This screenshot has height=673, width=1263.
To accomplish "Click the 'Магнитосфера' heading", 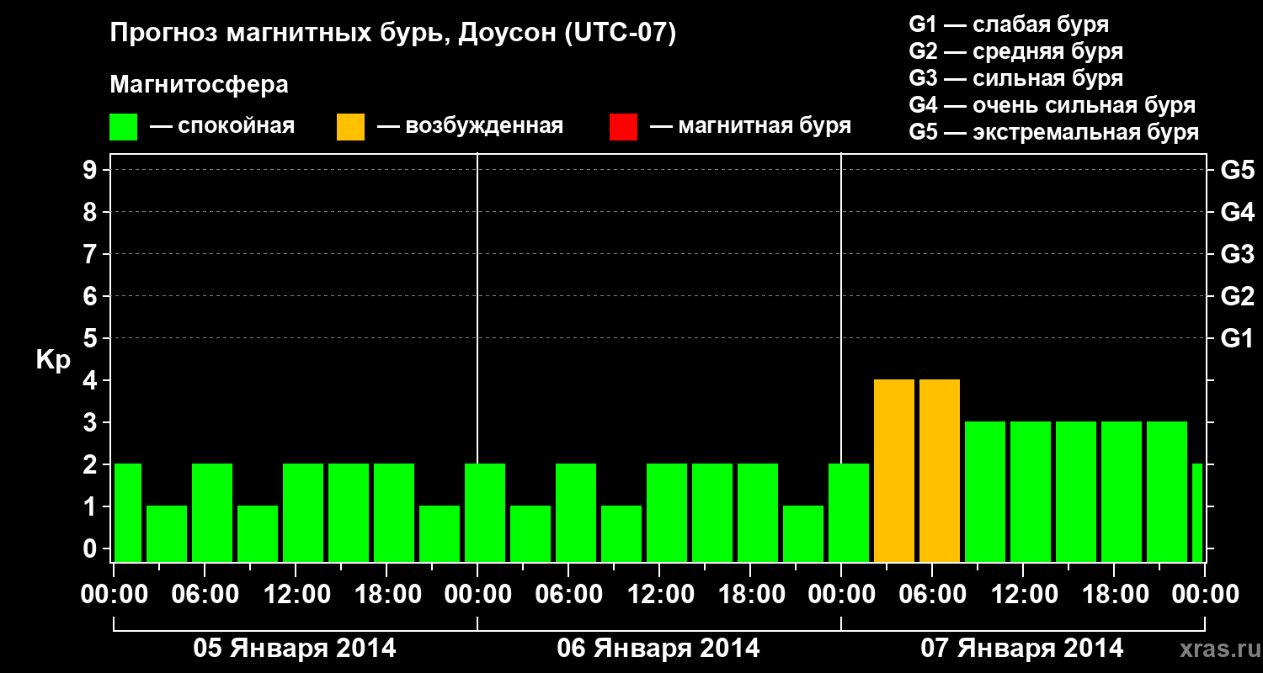I will [x=200, y=85].
